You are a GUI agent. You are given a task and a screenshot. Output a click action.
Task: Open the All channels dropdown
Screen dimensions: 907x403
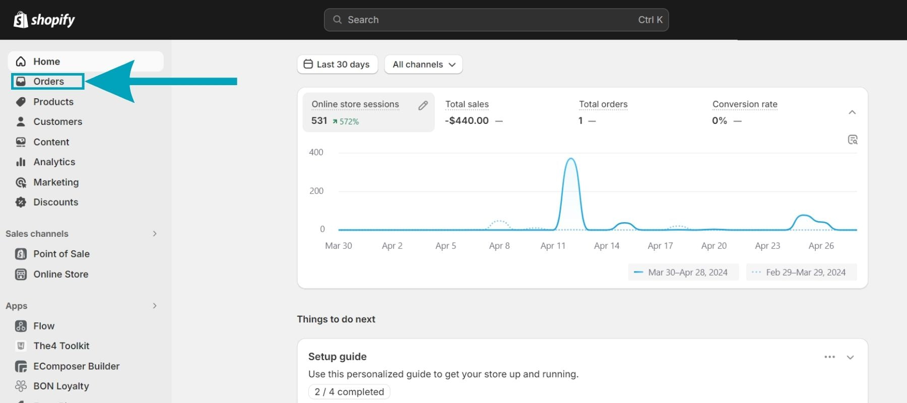coord(423,64)
